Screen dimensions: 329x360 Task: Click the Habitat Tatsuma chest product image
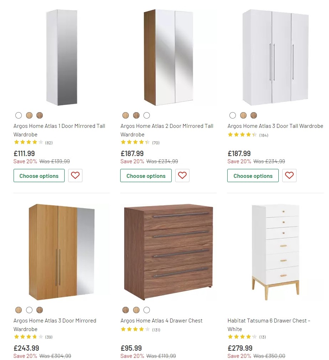point(275,251)
